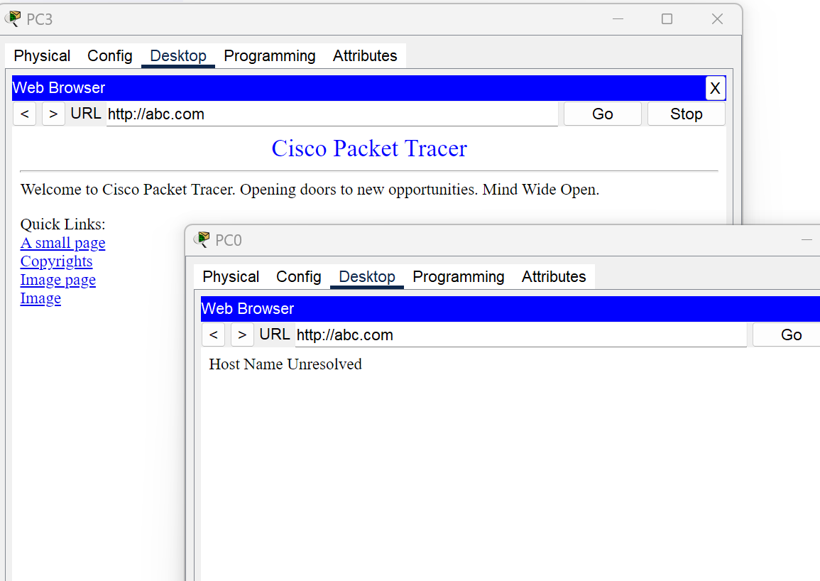Select the Desktop tab in PC0 window
Screen dimensions: 820x581
click(x=366, y=276)
